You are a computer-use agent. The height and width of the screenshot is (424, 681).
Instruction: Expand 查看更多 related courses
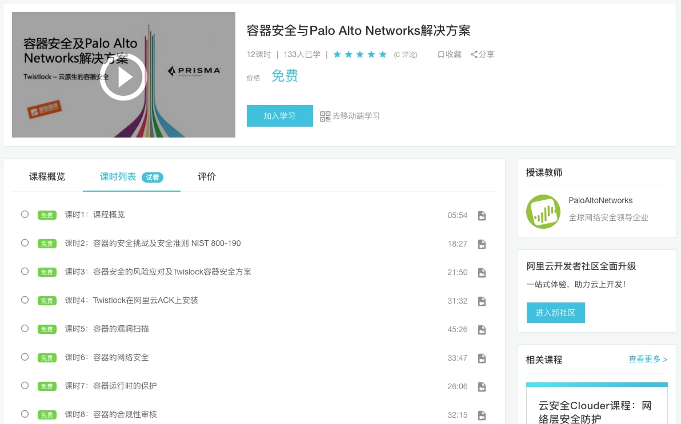648,360
